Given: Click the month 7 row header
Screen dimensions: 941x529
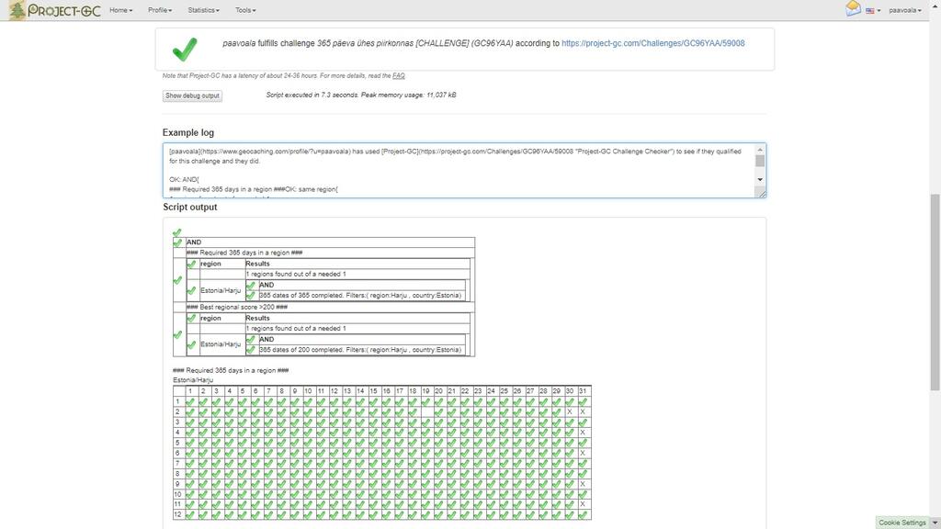Looking at the screenshot, I should pyautogui.click(x=177, y=464).
